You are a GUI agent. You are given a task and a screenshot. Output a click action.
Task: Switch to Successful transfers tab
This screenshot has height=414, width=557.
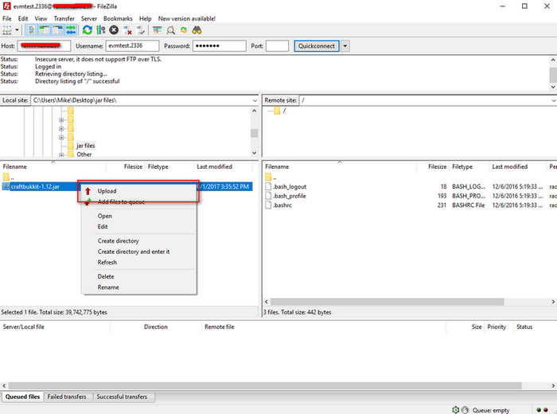(122, 397)
